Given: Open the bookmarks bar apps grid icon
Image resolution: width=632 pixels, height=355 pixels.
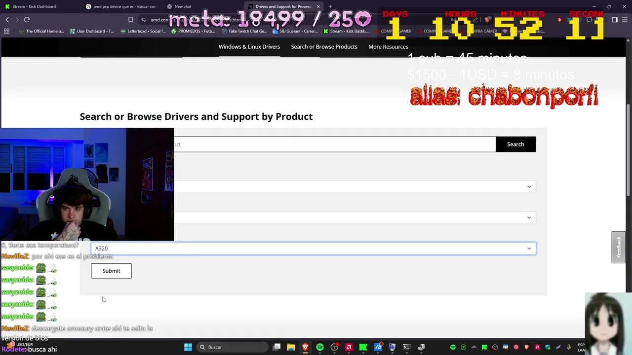Looking at the screenshot, I should point(6,31).
